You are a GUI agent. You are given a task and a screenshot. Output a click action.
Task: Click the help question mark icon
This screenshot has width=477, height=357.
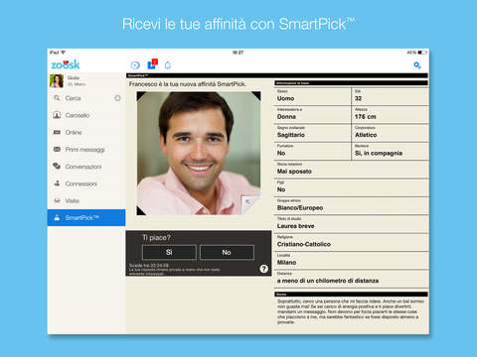click(x=263, y=269)
